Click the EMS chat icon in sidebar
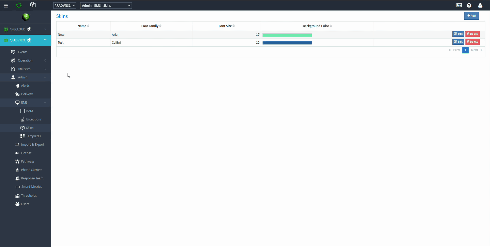This screenshot has height=247, width=490. click(17, 103)
